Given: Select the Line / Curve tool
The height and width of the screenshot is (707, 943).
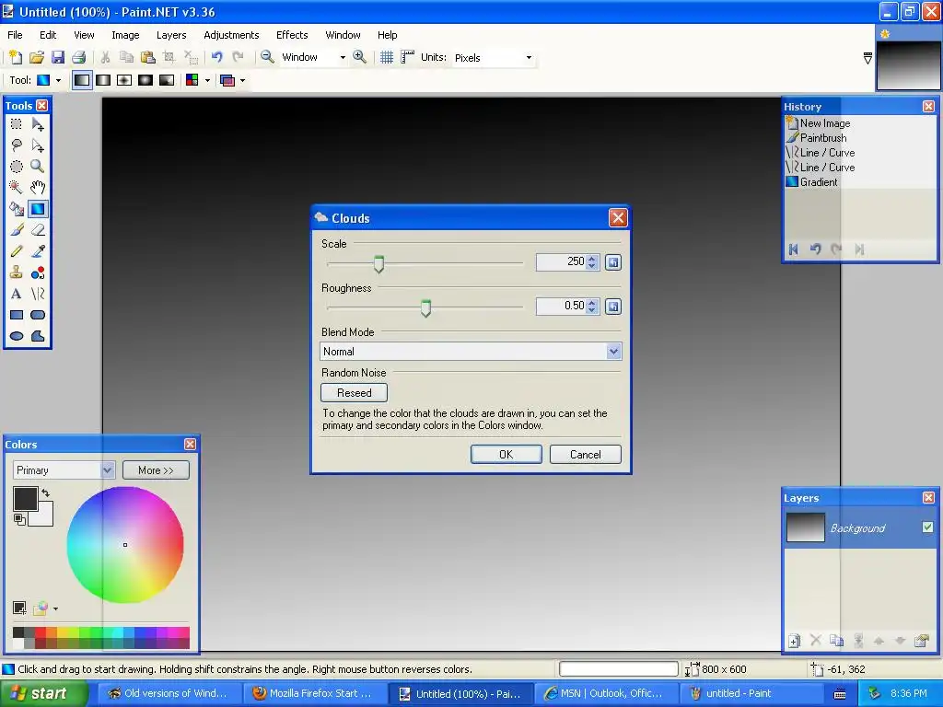Looking at the screenshot, I should click(38, 294).
